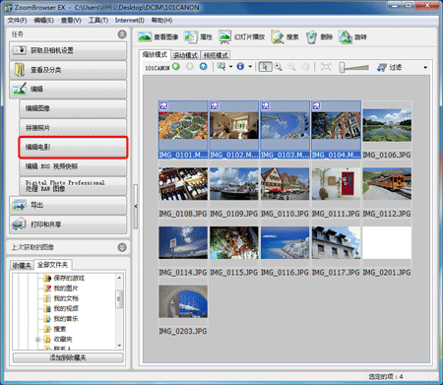
Task: Open the 工具(T) menu
Action: pos(98,21)
